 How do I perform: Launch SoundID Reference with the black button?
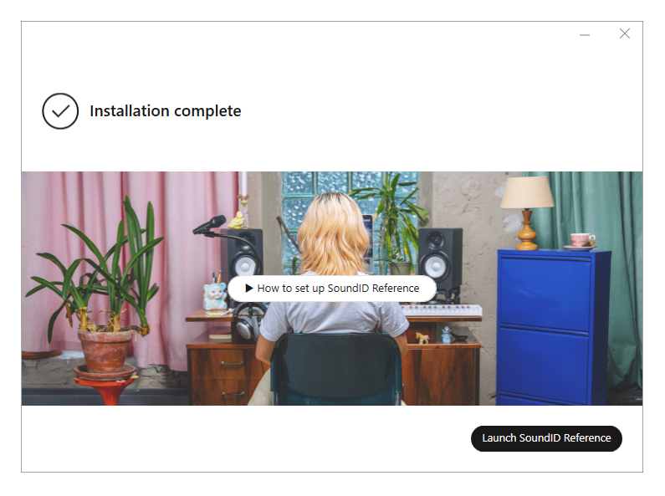pos(546,438)
